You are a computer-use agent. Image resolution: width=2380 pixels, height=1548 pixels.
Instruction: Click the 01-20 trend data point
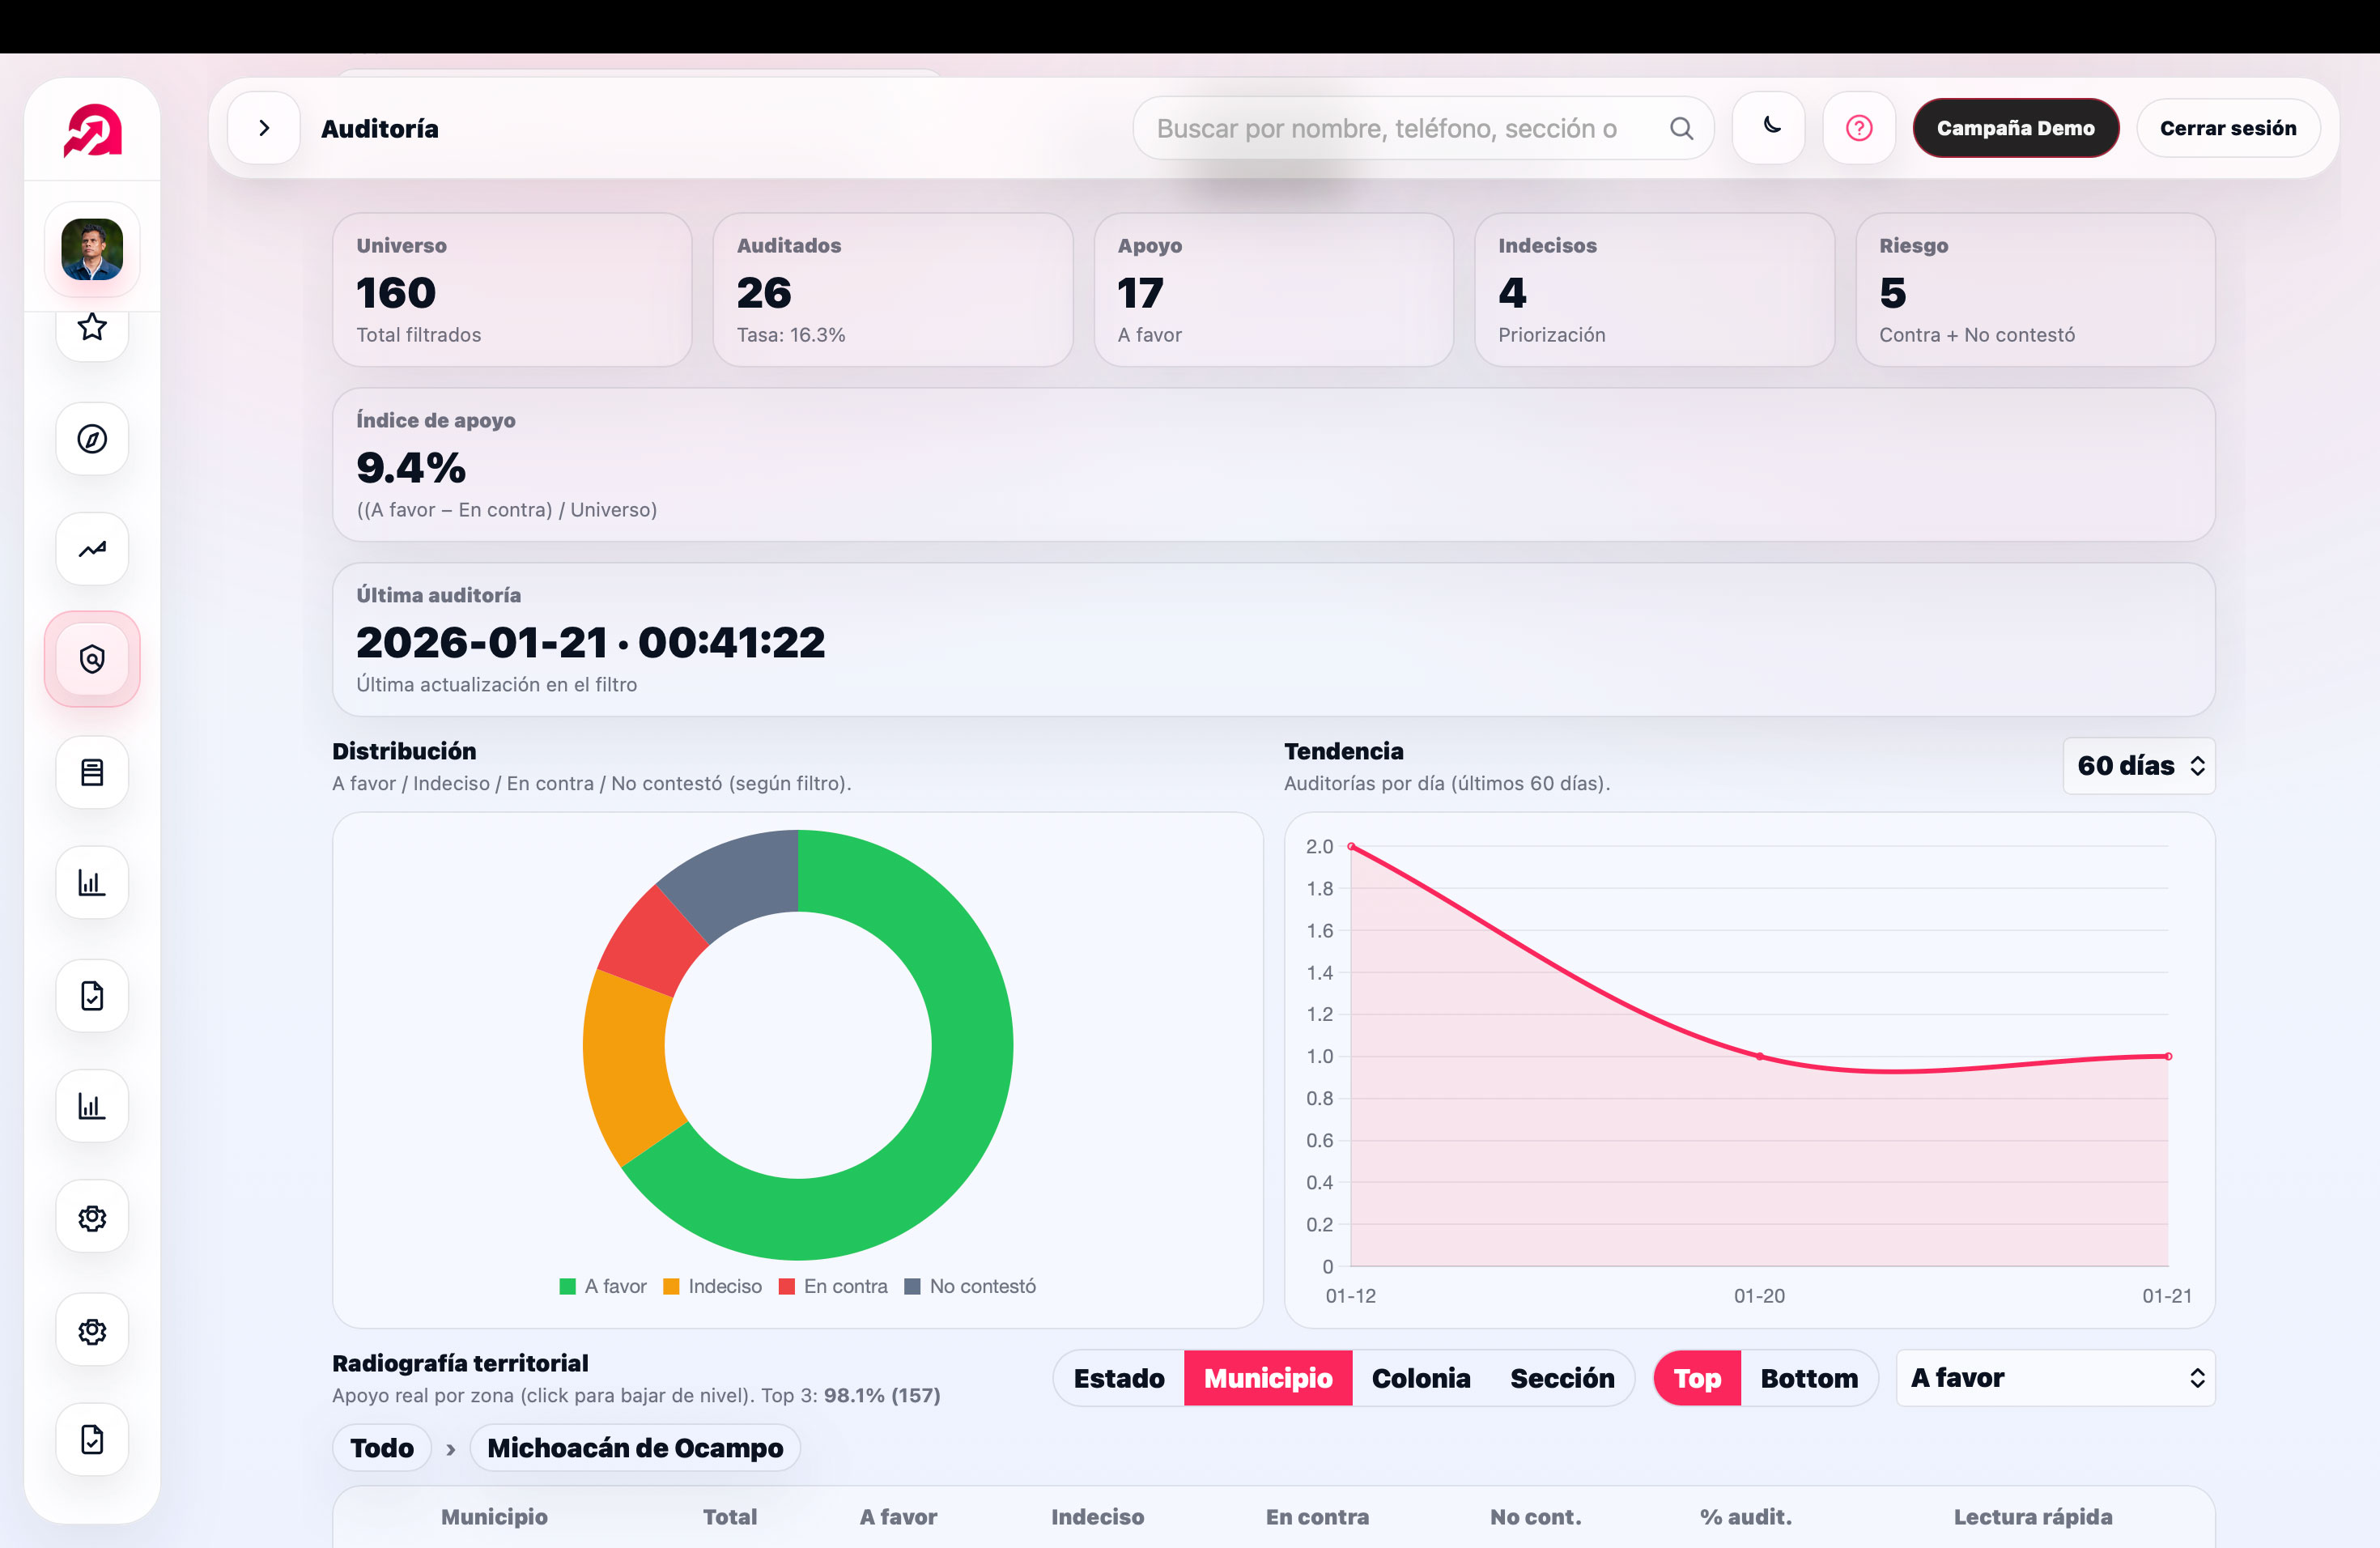click(x=1760, y=1056)
